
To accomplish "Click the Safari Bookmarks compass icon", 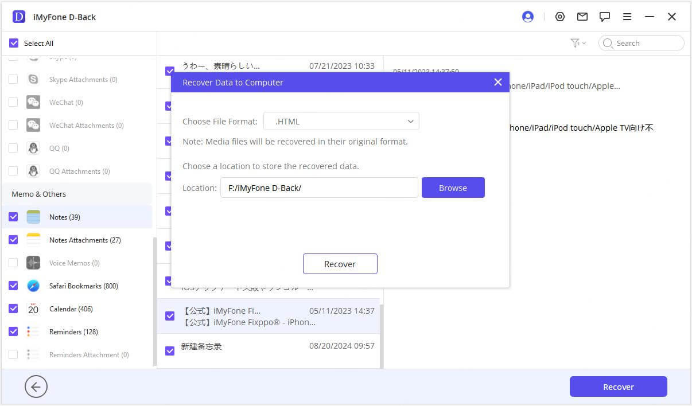I will pyautogui.click(x=33, y=286).
